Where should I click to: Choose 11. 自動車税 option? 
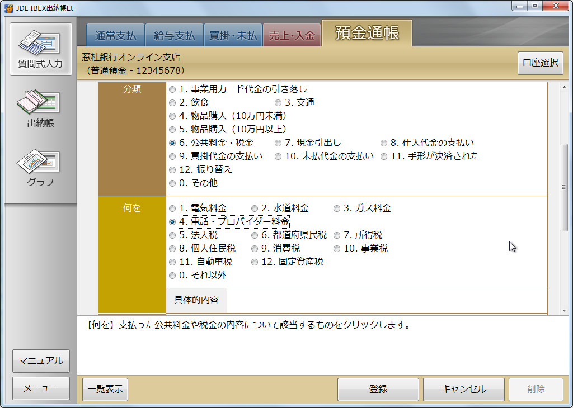172,262
